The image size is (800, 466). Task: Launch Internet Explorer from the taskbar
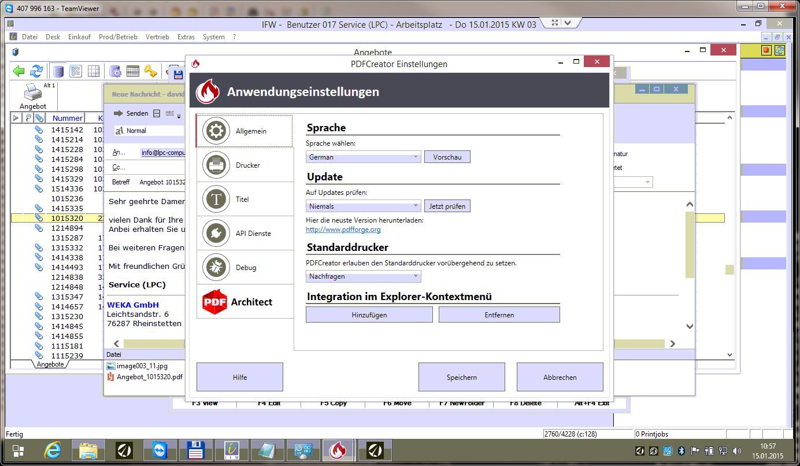(53, 450)
